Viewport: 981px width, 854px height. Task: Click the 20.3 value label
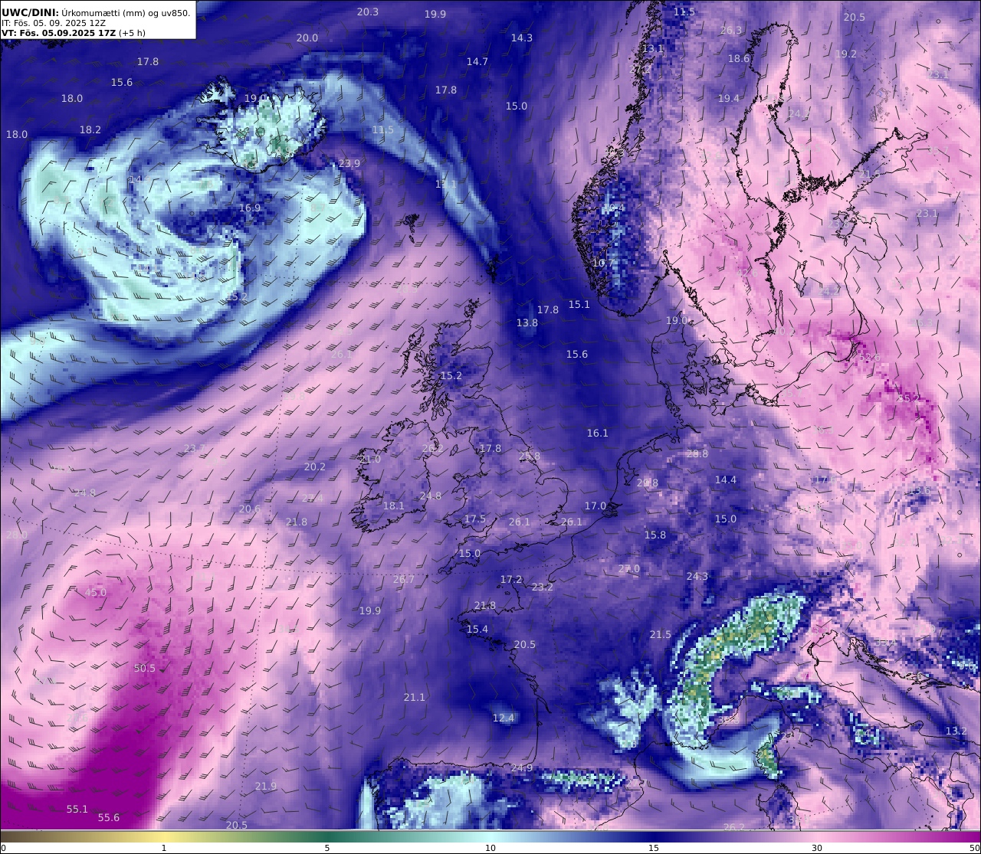point(368,12)
